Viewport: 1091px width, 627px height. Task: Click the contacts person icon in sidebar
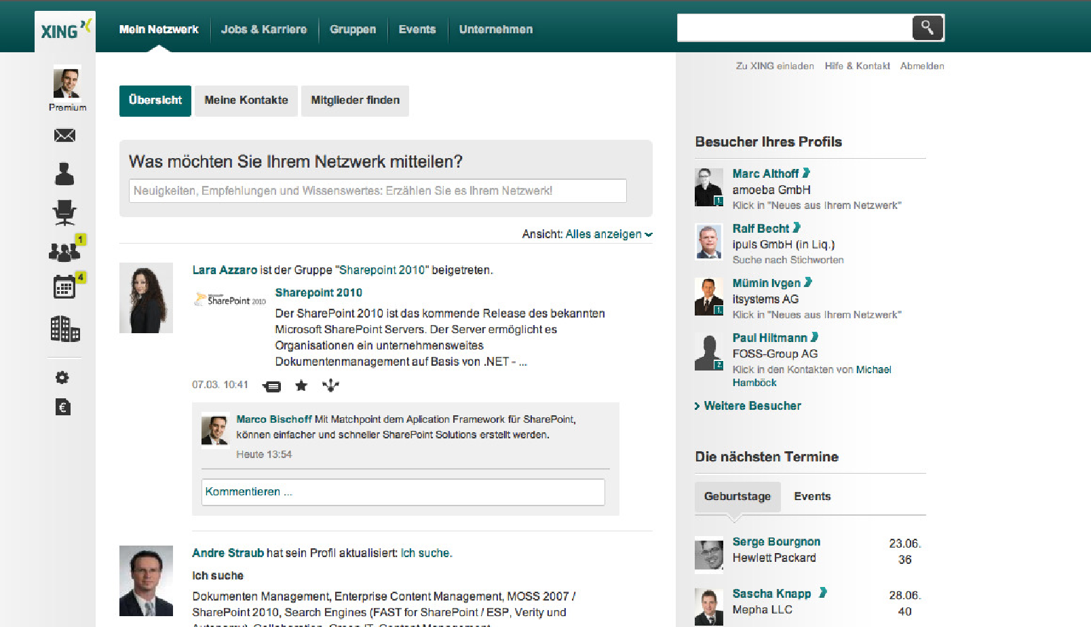[64, 174]
